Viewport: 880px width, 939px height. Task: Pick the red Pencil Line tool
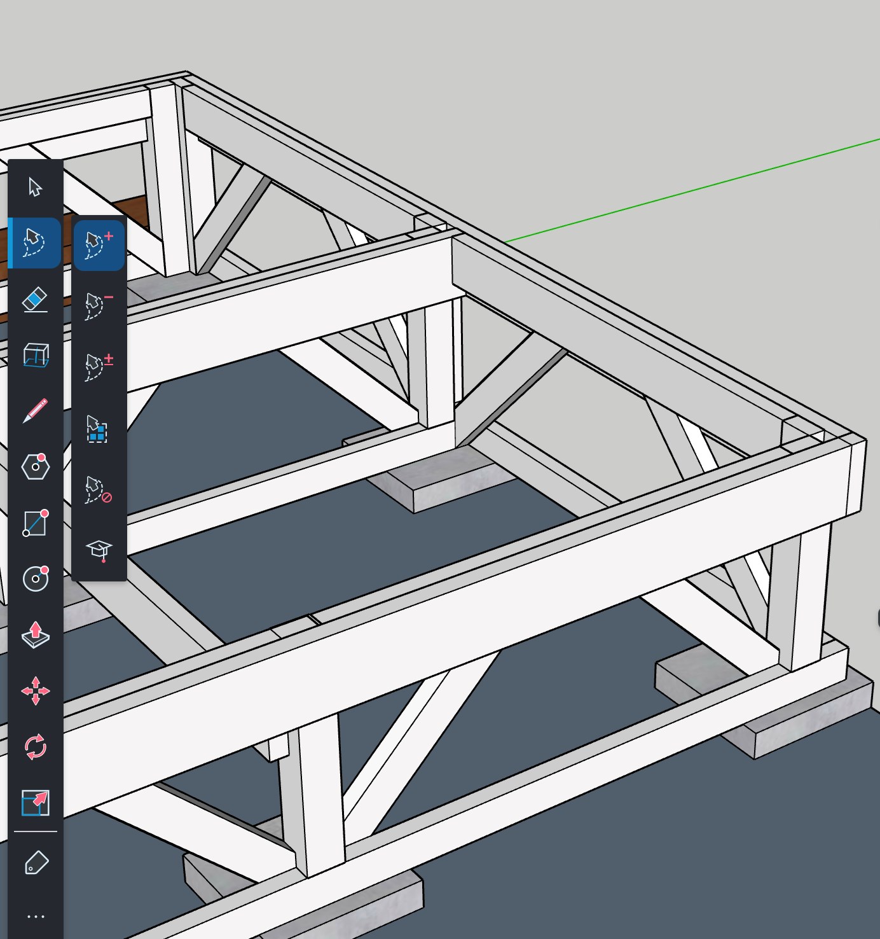[x=35, y=411]
